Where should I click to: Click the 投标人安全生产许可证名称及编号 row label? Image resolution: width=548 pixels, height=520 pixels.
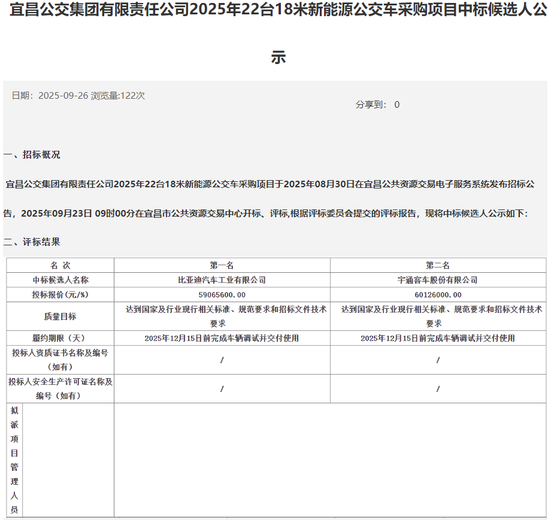click(60, 388)
